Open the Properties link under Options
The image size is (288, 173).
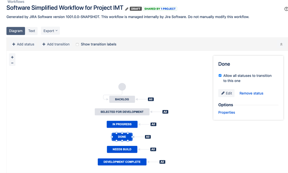pyautogui.click(x=227, y=112)
